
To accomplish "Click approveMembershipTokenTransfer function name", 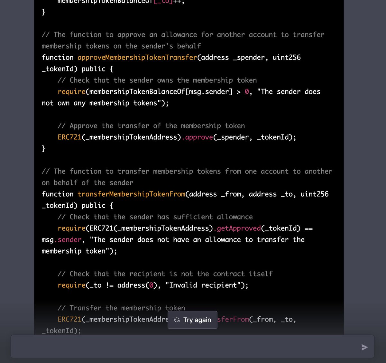I will pyautogui.click(x=137, y=58).
